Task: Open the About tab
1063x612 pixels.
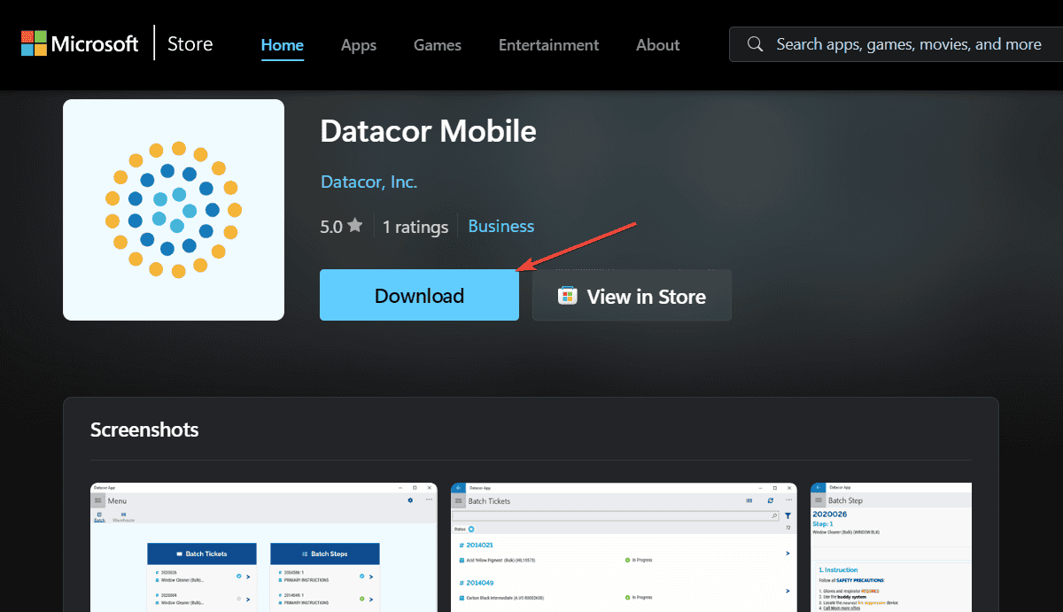Action: click(658, 45)
